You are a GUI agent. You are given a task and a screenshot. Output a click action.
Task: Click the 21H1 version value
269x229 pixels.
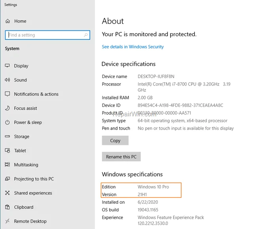[x=142, y=194]
